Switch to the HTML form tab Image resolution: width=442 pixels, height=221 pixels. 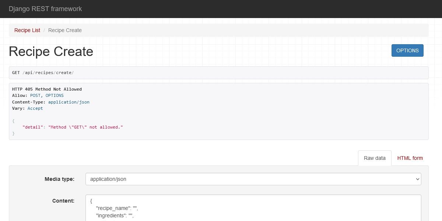[x=410, y=158]
